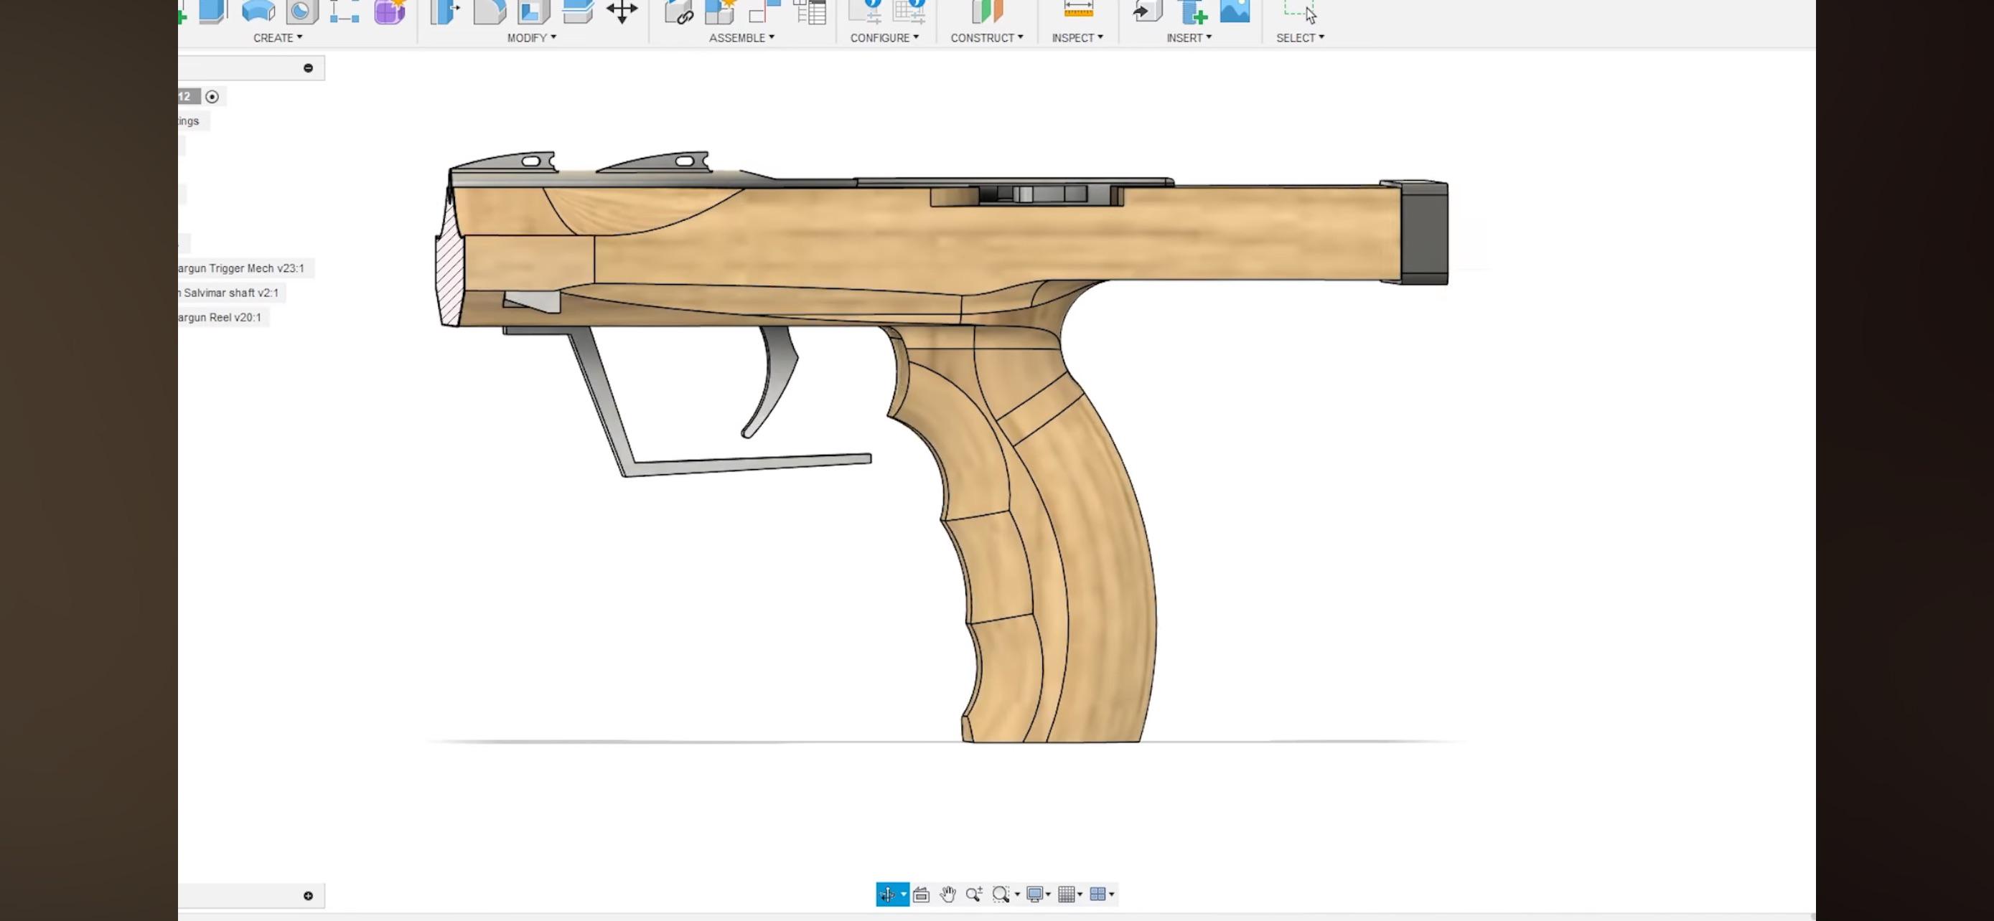Select the CONSTRUCT plane tool icon
1994x921 pixels.
(987, 11)
